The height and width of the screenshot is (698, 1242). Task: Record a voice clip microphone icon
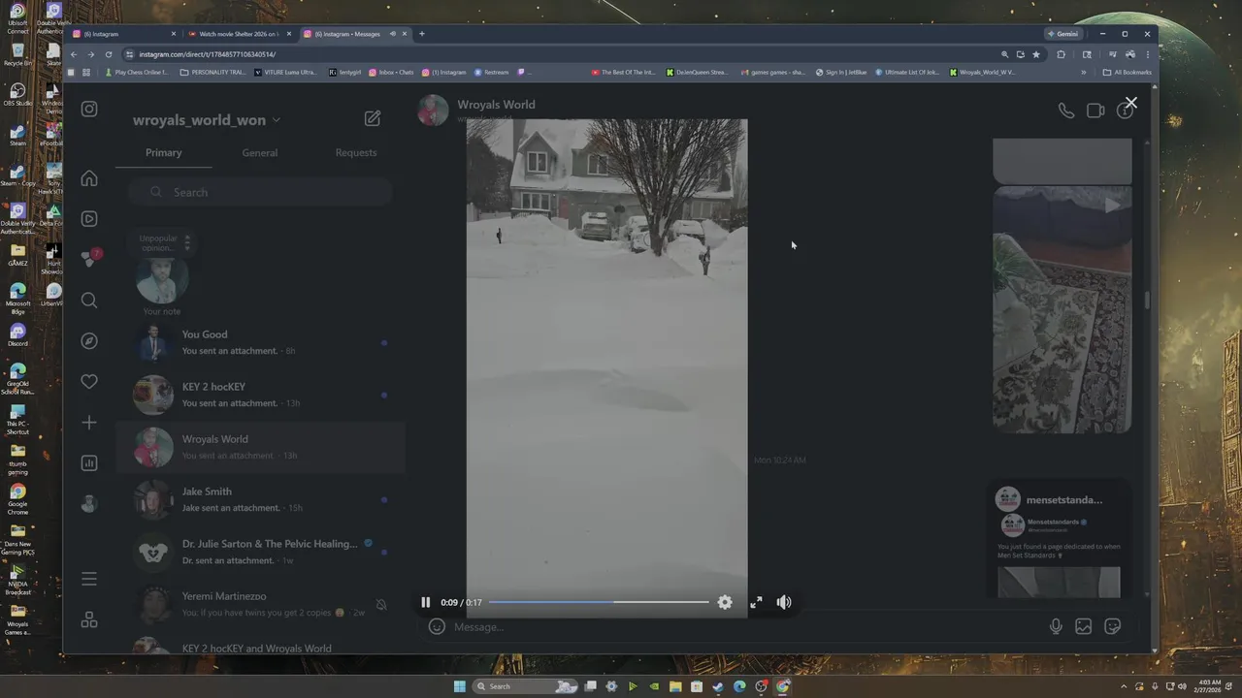[x=1056, y=627]
